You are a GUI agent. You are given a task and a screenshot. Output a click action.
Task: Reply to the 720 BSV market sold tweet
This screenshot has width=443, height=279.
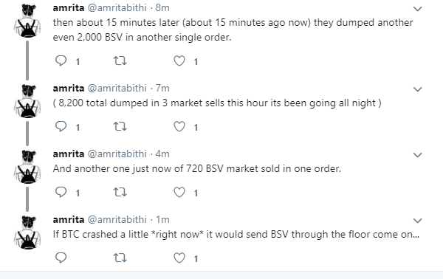[61, 192]
